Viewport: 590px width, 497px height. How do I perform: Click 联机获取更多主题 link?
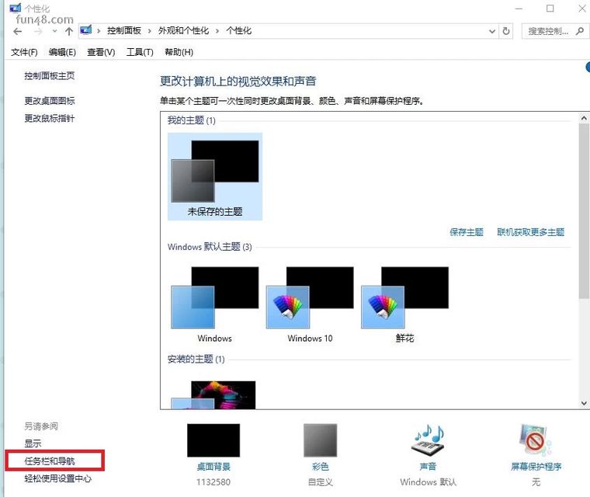pos(530,232)
